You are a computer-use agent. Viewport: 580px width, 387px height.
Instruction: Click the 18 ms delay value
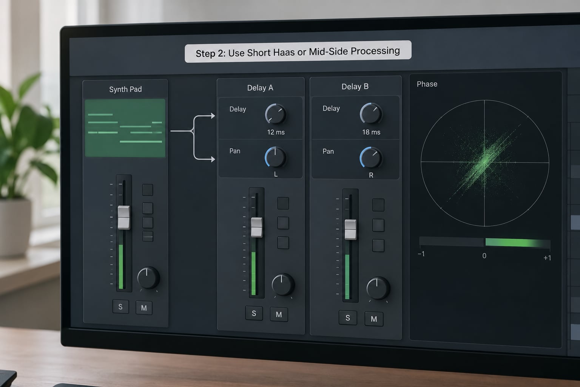(371, 132)
